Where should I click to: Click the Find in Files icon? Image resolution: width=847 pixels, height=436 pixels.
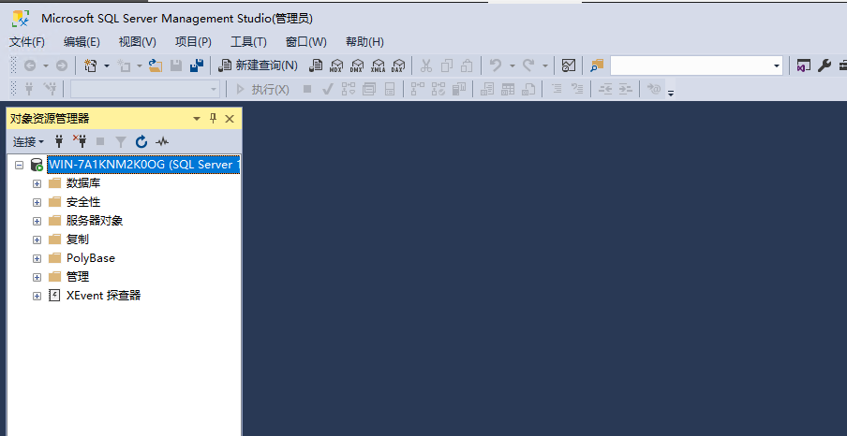tap(597, 65)
